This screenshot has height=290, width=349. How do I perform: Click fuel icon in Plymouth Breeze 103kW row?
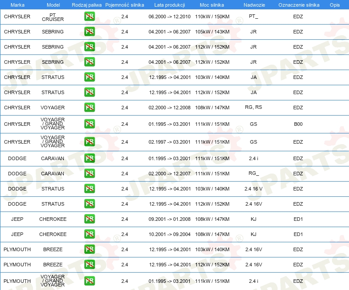coord(89,249)
